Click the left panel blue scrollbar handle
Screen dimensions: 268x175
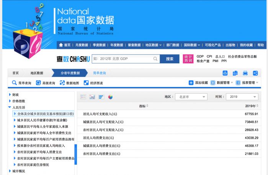click(75, 151)
